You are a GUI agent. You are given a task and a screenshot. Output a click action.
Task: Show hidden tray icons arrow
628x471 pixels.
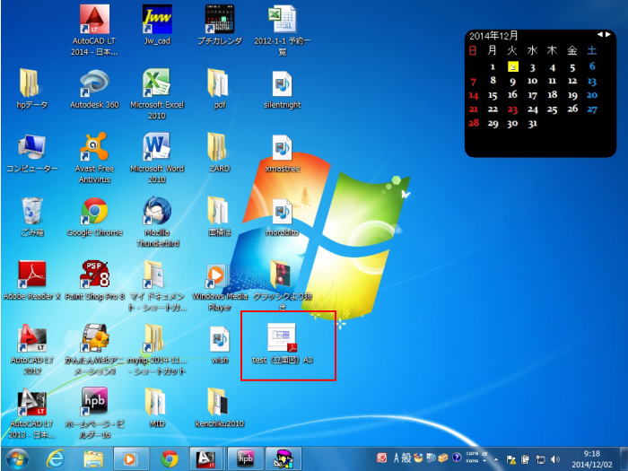tap(496, 459)
